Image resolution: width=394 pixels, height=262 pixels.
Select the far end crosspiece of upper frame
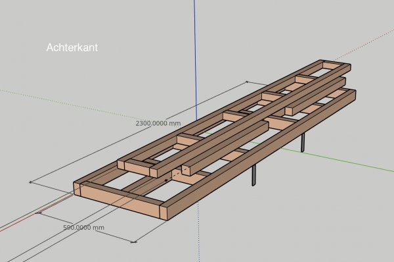[332, 66]
